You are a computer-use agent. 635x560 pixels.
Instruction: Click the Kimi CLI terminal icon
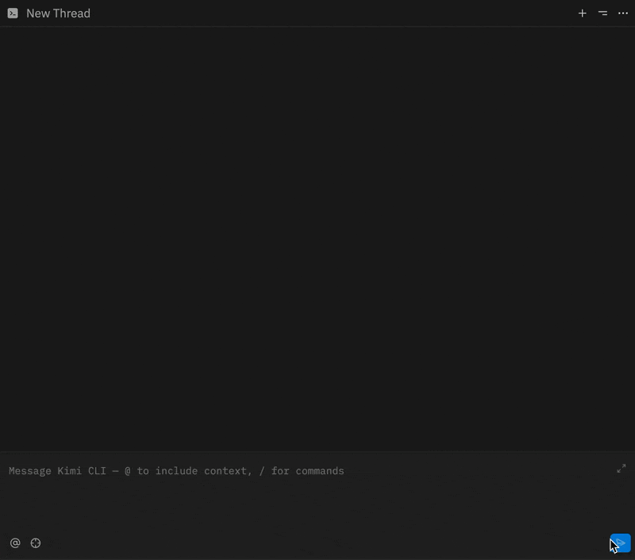click(x=12, y=13)
